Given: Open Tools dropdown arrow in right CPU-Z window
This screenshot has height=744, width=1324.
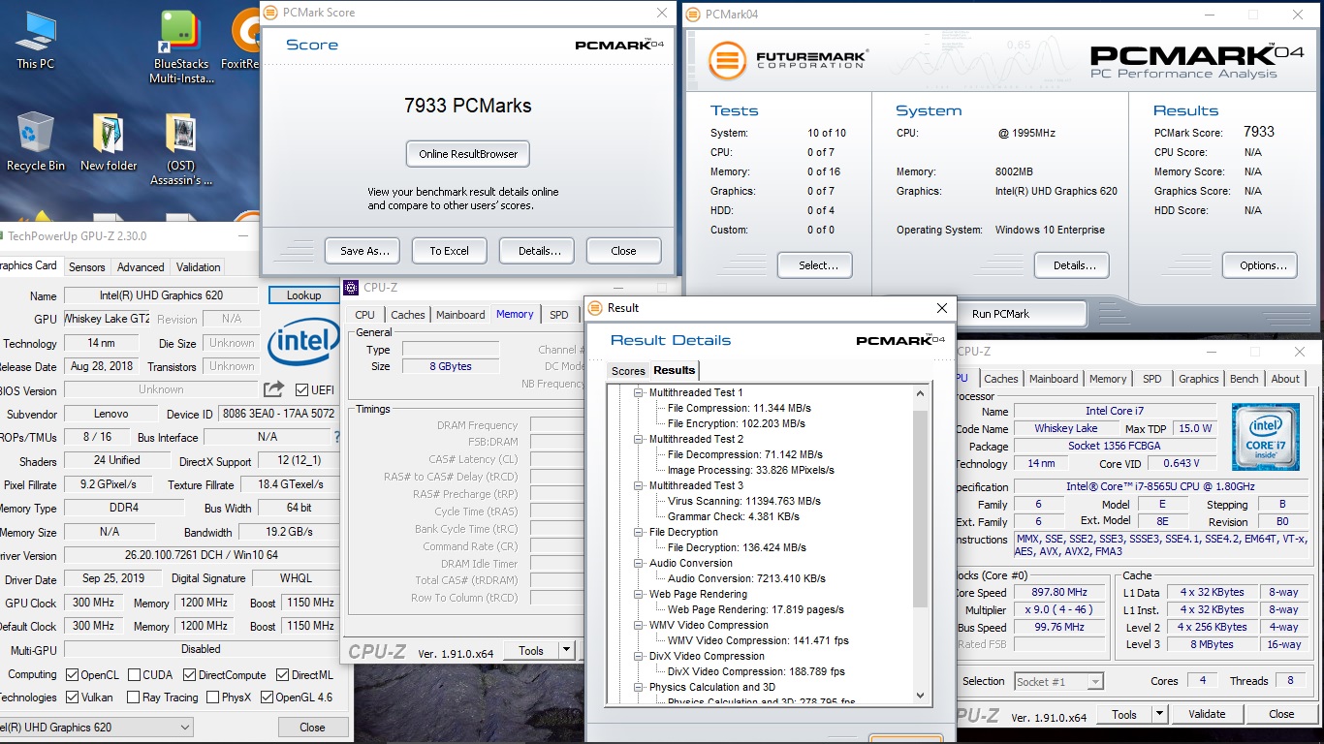Looking at the screenshot, I should (x=1160, y=715).
